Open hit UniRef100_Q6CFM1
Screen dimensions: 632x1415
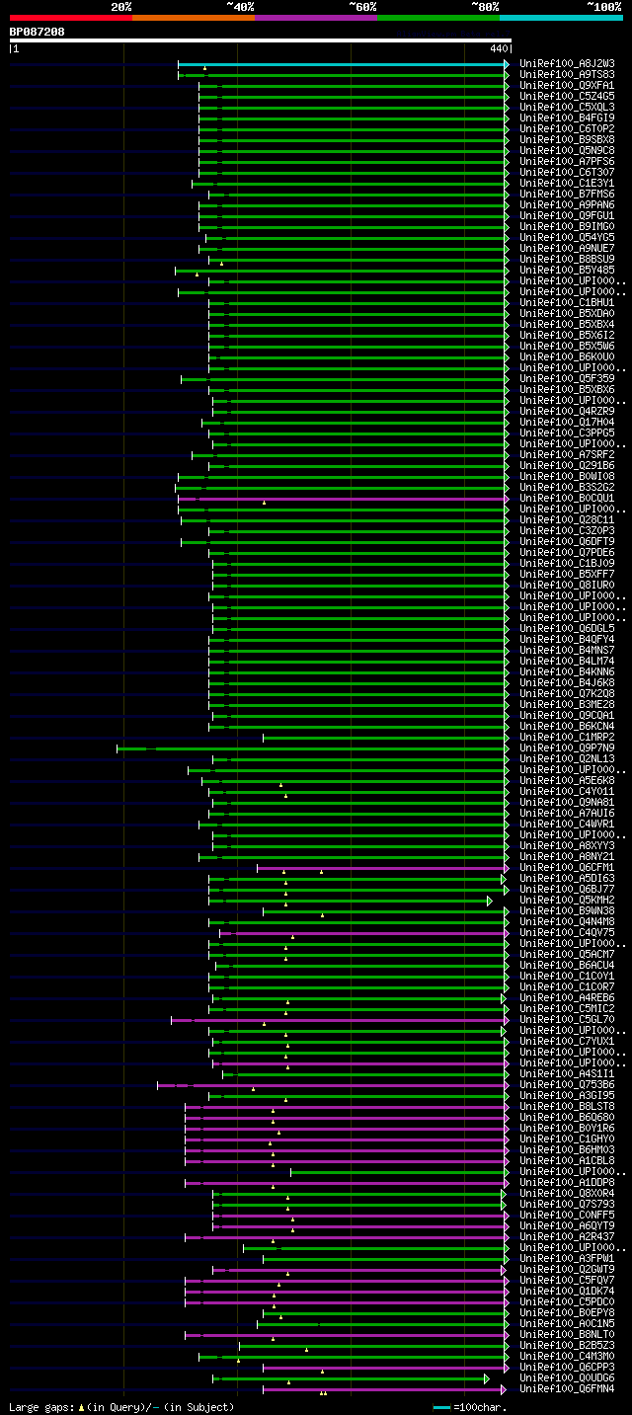[567, 868]
